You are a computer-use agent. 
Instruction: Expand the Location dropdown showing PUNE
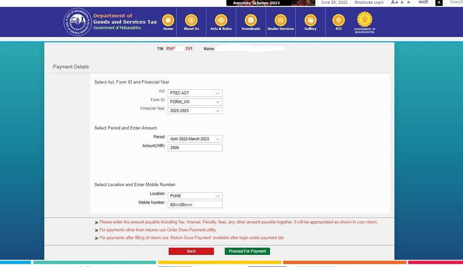(195, 196)
